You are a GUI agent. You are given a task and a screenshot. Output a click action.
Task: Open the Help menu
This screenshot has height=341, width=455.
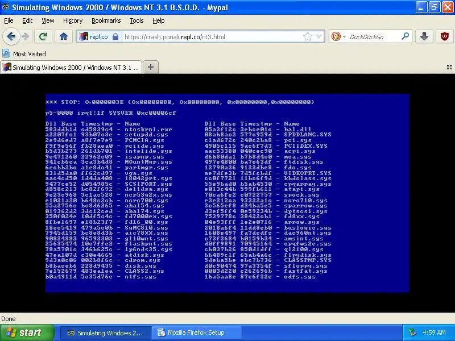click(159, 20)
